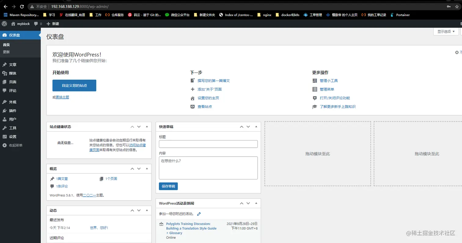
Task: Click the 自定义您的站点 button
Action: coord(74,85)
